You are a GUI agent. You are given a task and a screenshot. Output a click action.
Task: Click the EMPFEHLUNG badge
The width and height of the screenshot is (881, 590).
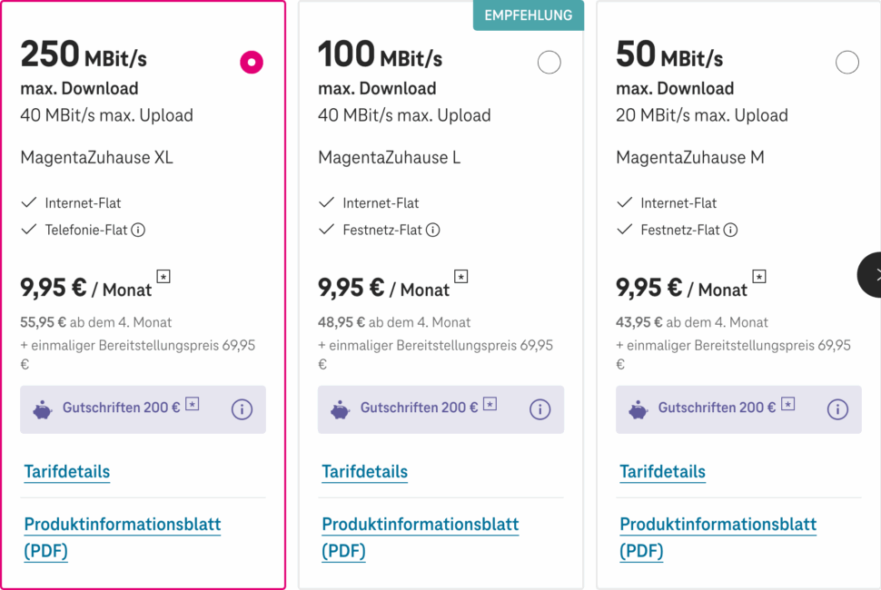[528, 15]
